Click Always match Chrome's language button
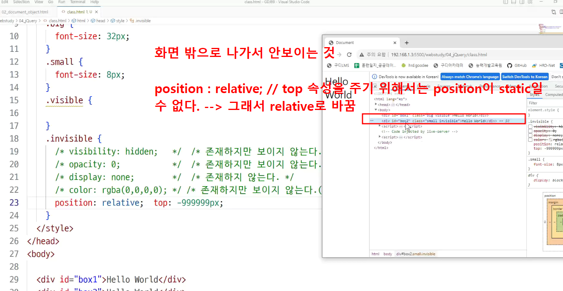 (x=470, y=77)
